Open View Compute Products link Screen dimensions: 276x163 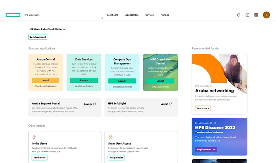(x=122, y=87)
